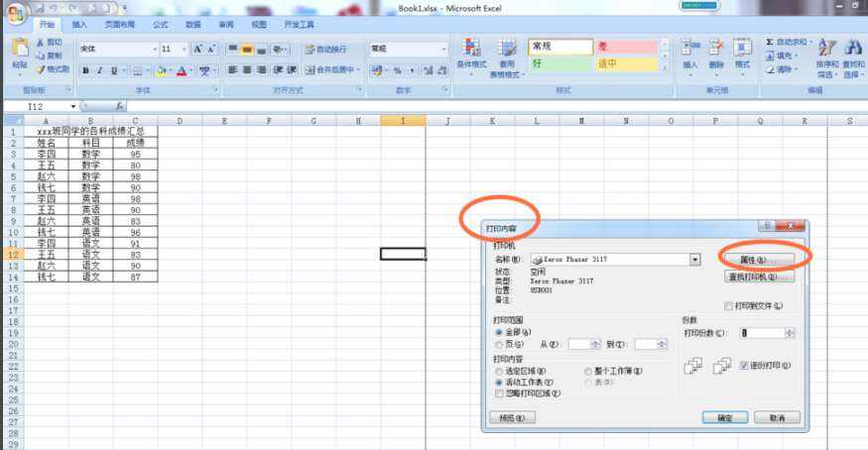Image resolution: width=868 pixels, height=450 pixels.
Task: Click the fill color paint bucket swatch
Action: (x=161, y=70)
